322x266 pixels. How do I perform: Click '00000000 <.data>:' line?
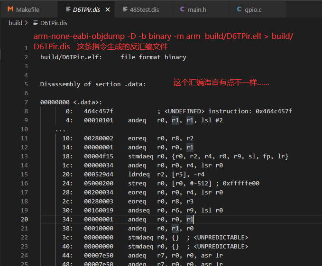tap(71, 102)
